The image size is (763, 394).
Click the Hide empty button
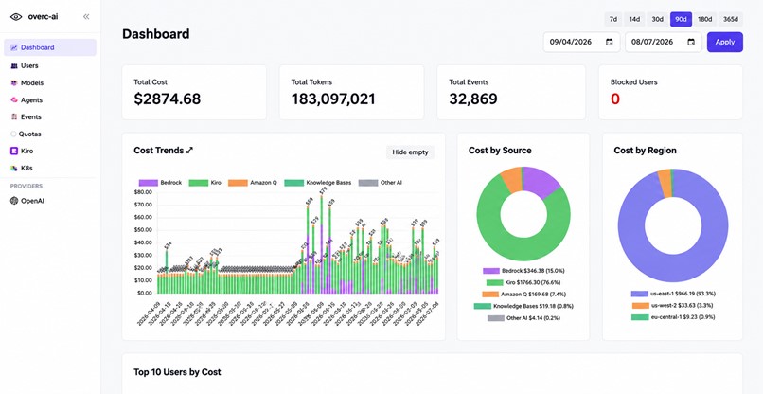click(x=410, y=152)
